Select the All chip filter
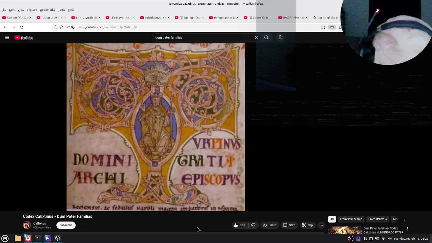The width and height of the screenshot is (432, 243). 332,219
